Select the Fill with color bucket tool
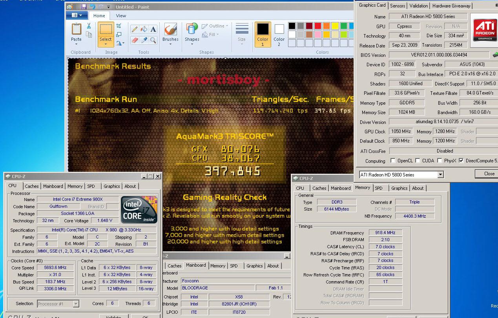 click(x=144, y=29)
